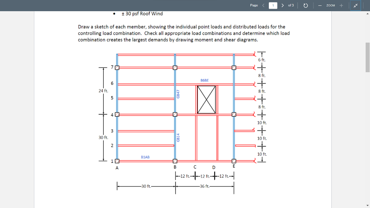The image size is (370, 208).
Task: Zoom in with the plus icon
Action: [x=341, y=5]
